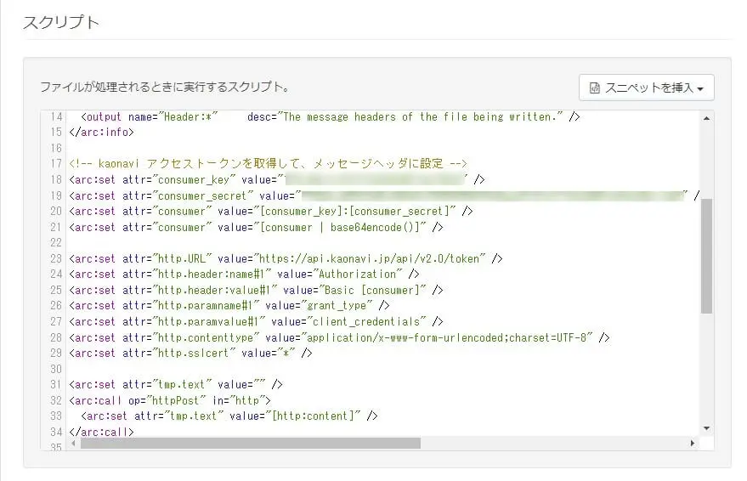
Task: Click the horizontal scrollbar right arrow
Action: click(x=693, y=444)
